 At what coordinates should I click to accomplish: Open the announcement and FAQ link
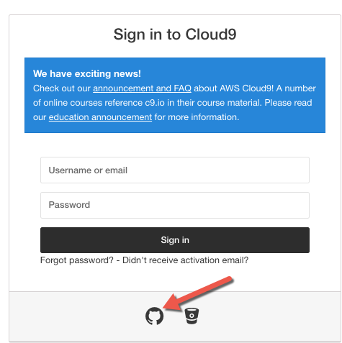[142, 88]
